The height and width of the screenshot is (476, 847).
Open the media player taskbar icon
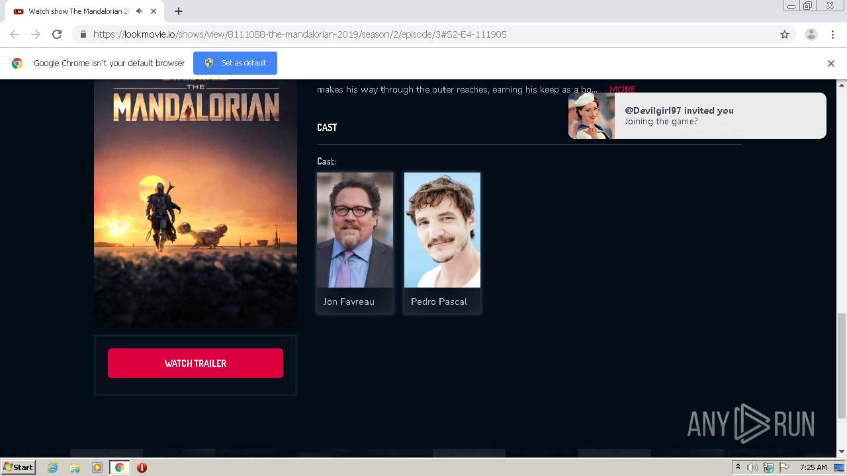pos(97,467)
